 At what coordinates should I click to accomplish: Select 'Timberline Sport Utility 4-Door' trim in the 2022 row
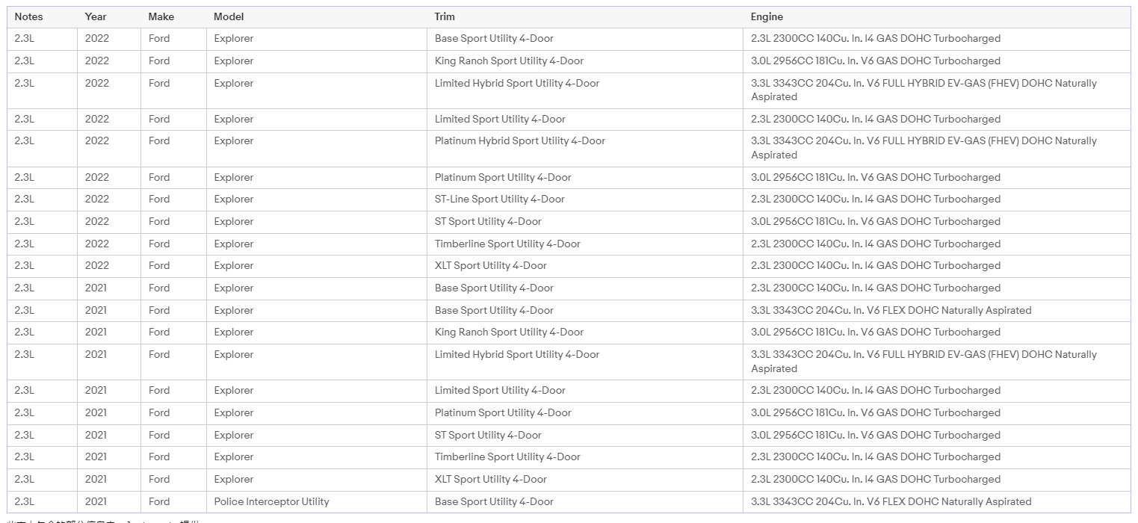coord(507,244)
